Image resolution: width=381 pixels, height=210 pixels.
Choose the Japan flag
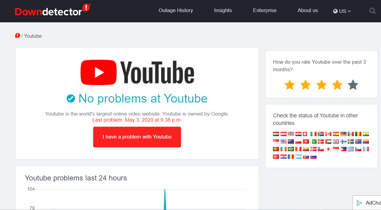[x=328, y=149]
